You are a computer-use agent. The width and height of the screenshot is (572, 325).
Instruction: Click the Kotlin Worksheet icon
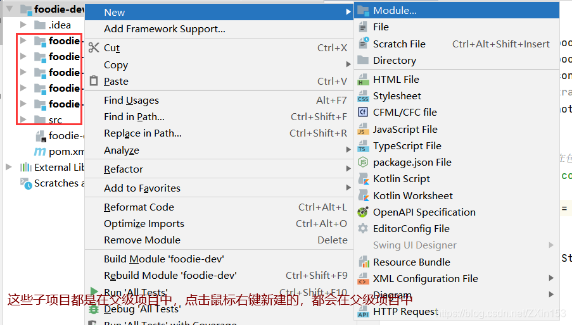pyautogui.click(x=364, y=195)
